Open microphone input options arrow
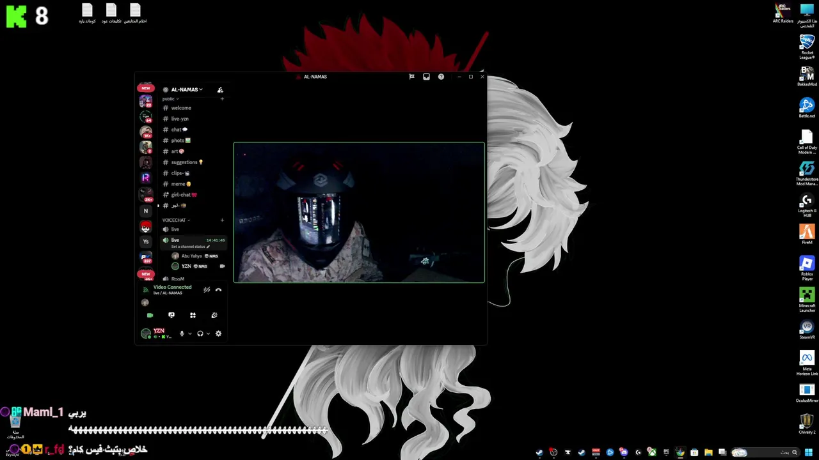The height and width of the screenshot is (460, 819). (189, 333)
